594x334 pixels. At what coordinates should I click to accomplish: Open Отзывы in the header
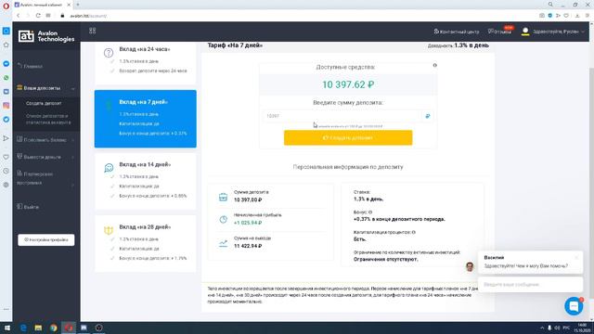tap(499, 32)
